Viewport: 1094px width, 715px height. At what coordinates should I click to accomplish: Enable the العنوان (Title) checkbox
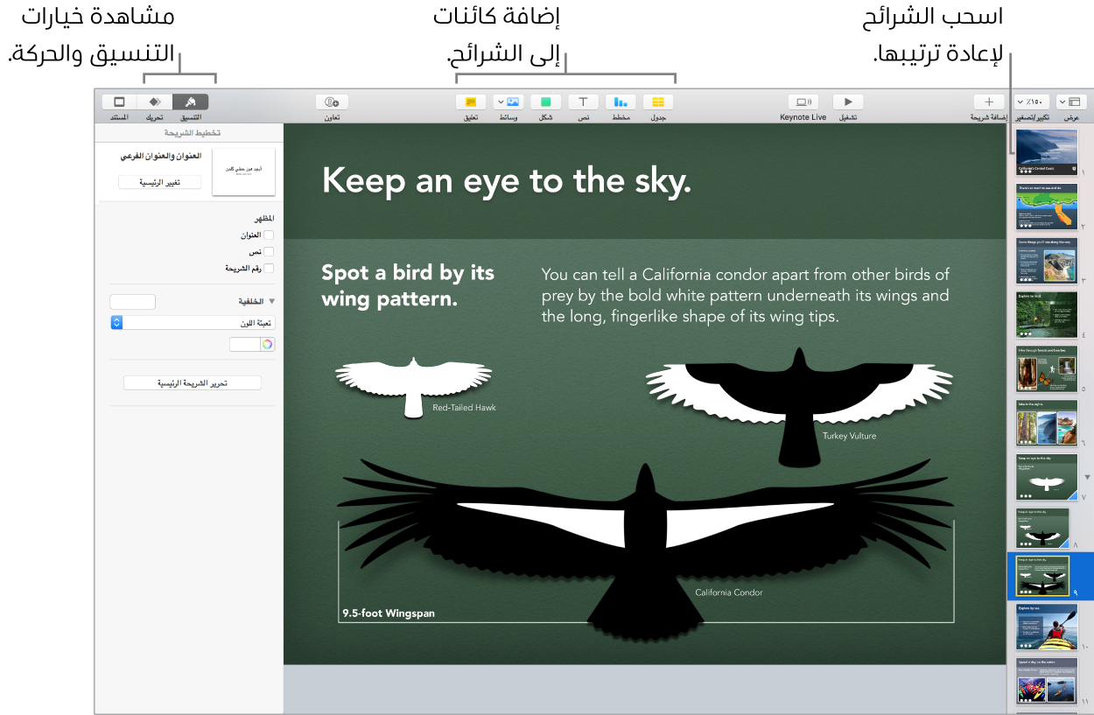click(270, 235)
